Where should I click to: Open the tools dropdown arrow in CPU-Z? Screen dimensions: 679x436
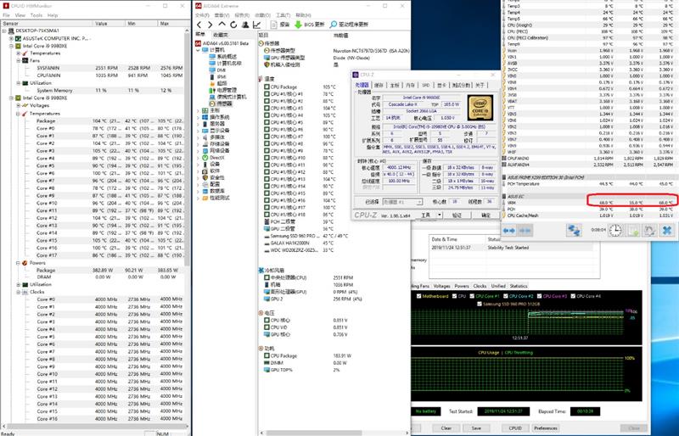(440, 215)
